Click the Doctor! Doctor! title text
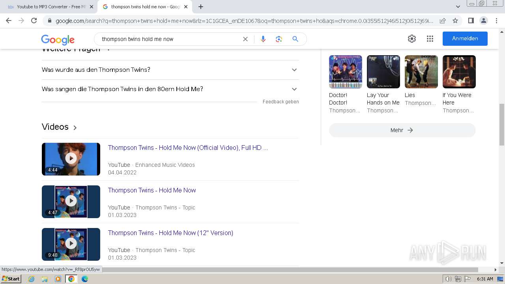The height and width of the screenshot is (284, 505). point(338,99)
